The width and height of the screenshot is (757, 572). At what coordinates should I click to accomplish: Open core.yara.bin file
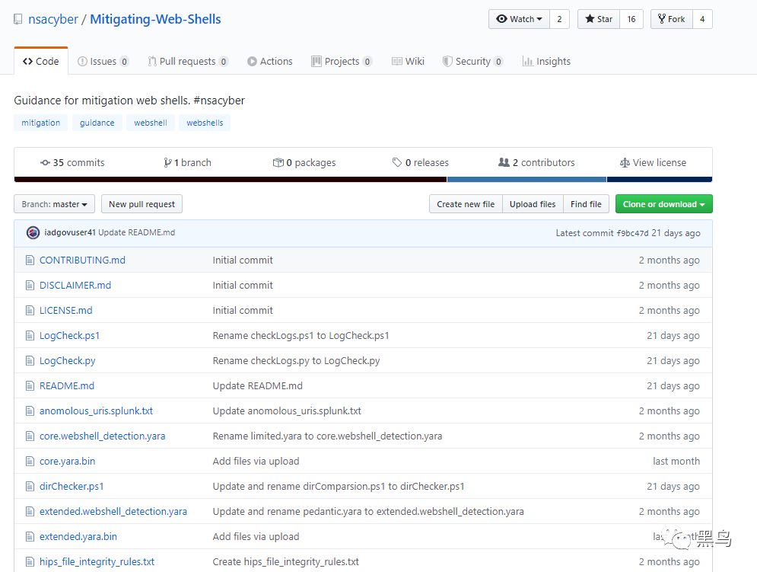[68, 462]
